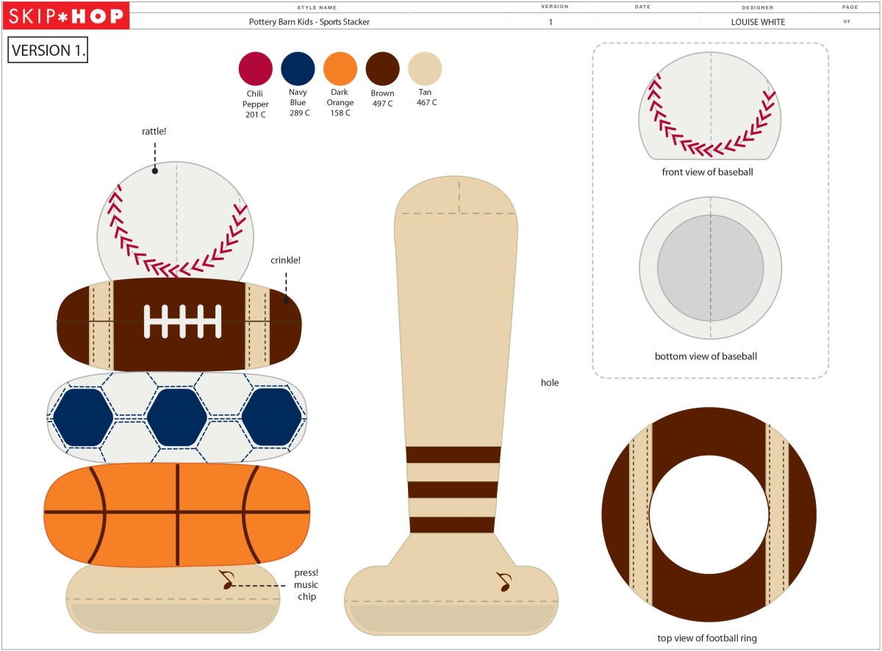Click the stacked baseball with rattle
Viewport: 882px width, 651px height.
(x=176, y=220)
